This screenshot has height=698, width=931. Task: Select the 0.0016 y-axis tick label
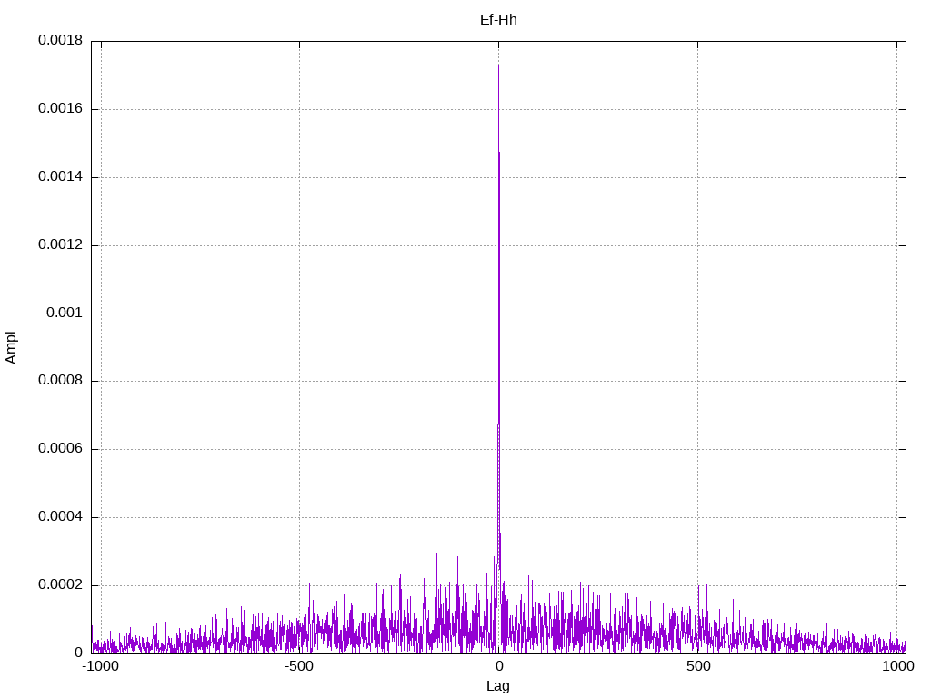point(61,109)
